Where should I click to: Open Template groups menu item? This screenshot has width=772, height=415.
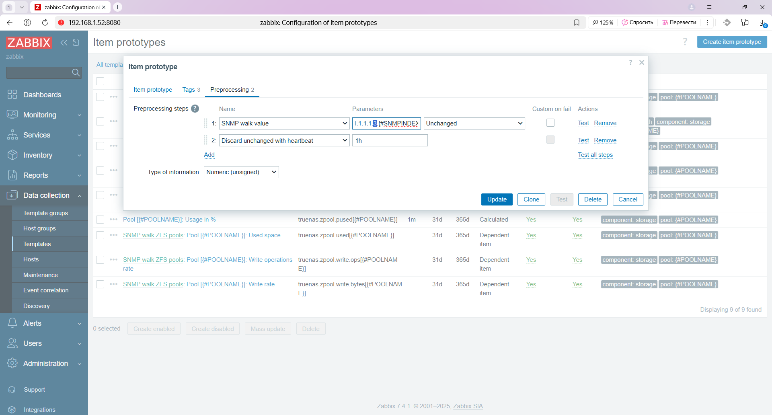(45, 213)
